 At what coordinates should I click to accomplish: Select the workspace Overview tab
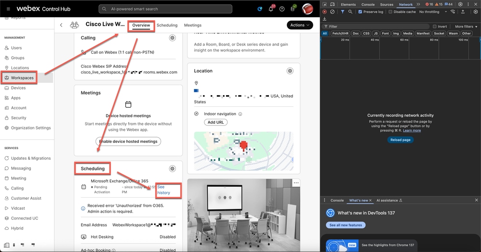(141, 25)
